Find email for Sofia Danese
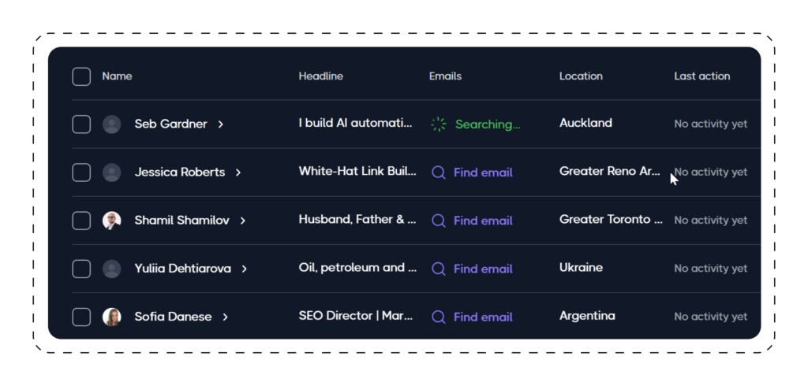The image size is (808, 386). point(483,317)
